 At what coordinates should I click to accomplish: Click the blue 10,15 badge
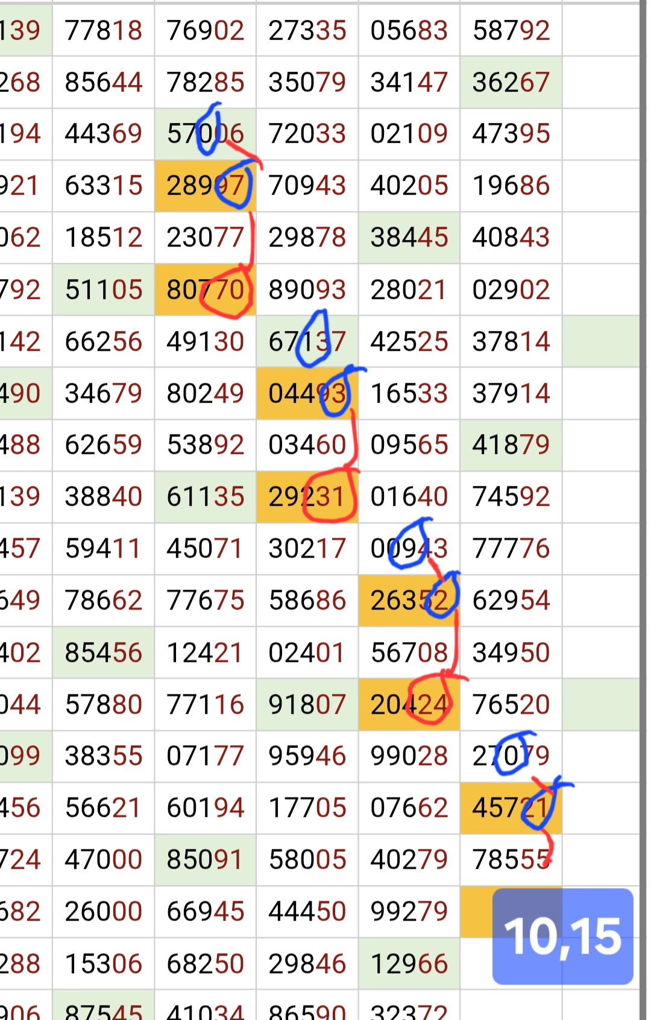pyautogui.click(x=562, y=936)
